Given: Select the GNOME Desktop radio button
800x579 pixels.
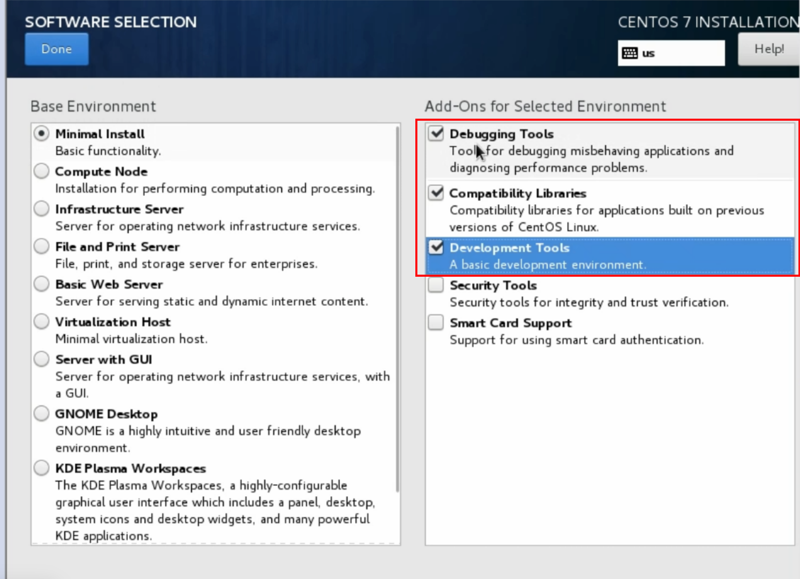Looking at the screenshot, I should click(41, 413).
